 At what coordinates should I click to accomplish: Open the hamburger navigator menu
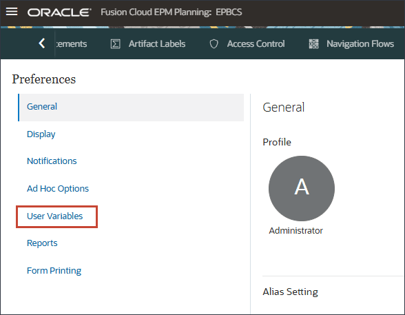[x=12, y=12]
